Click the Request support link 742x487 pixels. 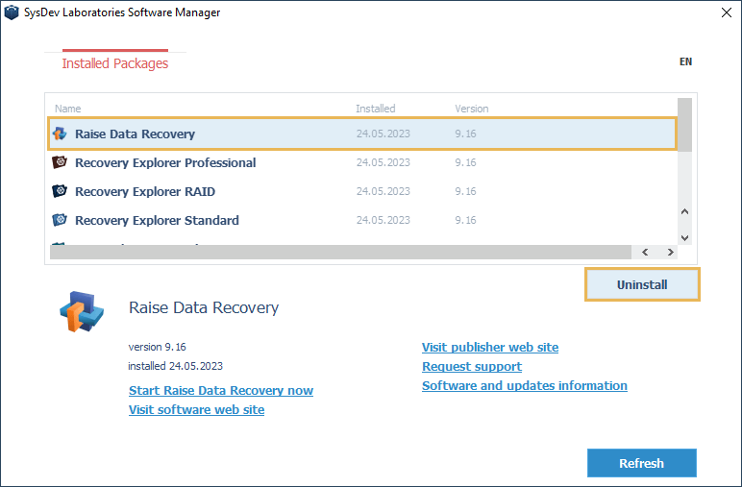click(472, 367)
